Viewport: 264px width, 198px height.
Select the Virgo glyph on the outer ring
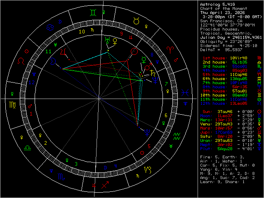13,105
